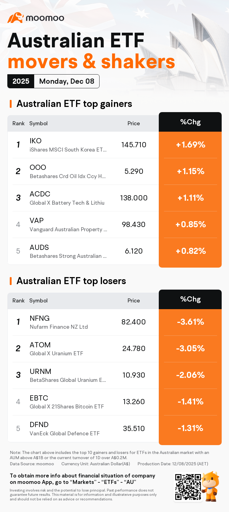Click the URNM BetaShares Global Uranium symbol
The image size is (229, 512).
(40, 371)
